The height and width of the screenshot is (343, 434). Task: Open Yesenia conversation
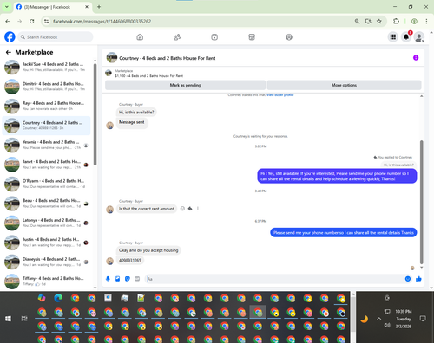(x=46, y=145)
